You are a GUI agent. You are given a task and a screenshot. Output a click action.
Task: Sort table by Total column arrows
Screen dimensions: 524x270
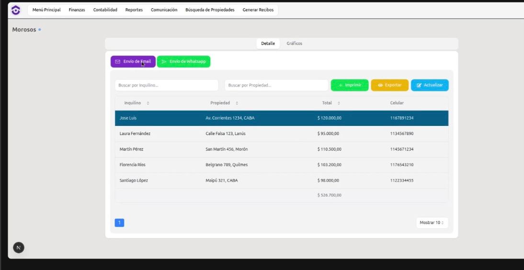[339, 103]
